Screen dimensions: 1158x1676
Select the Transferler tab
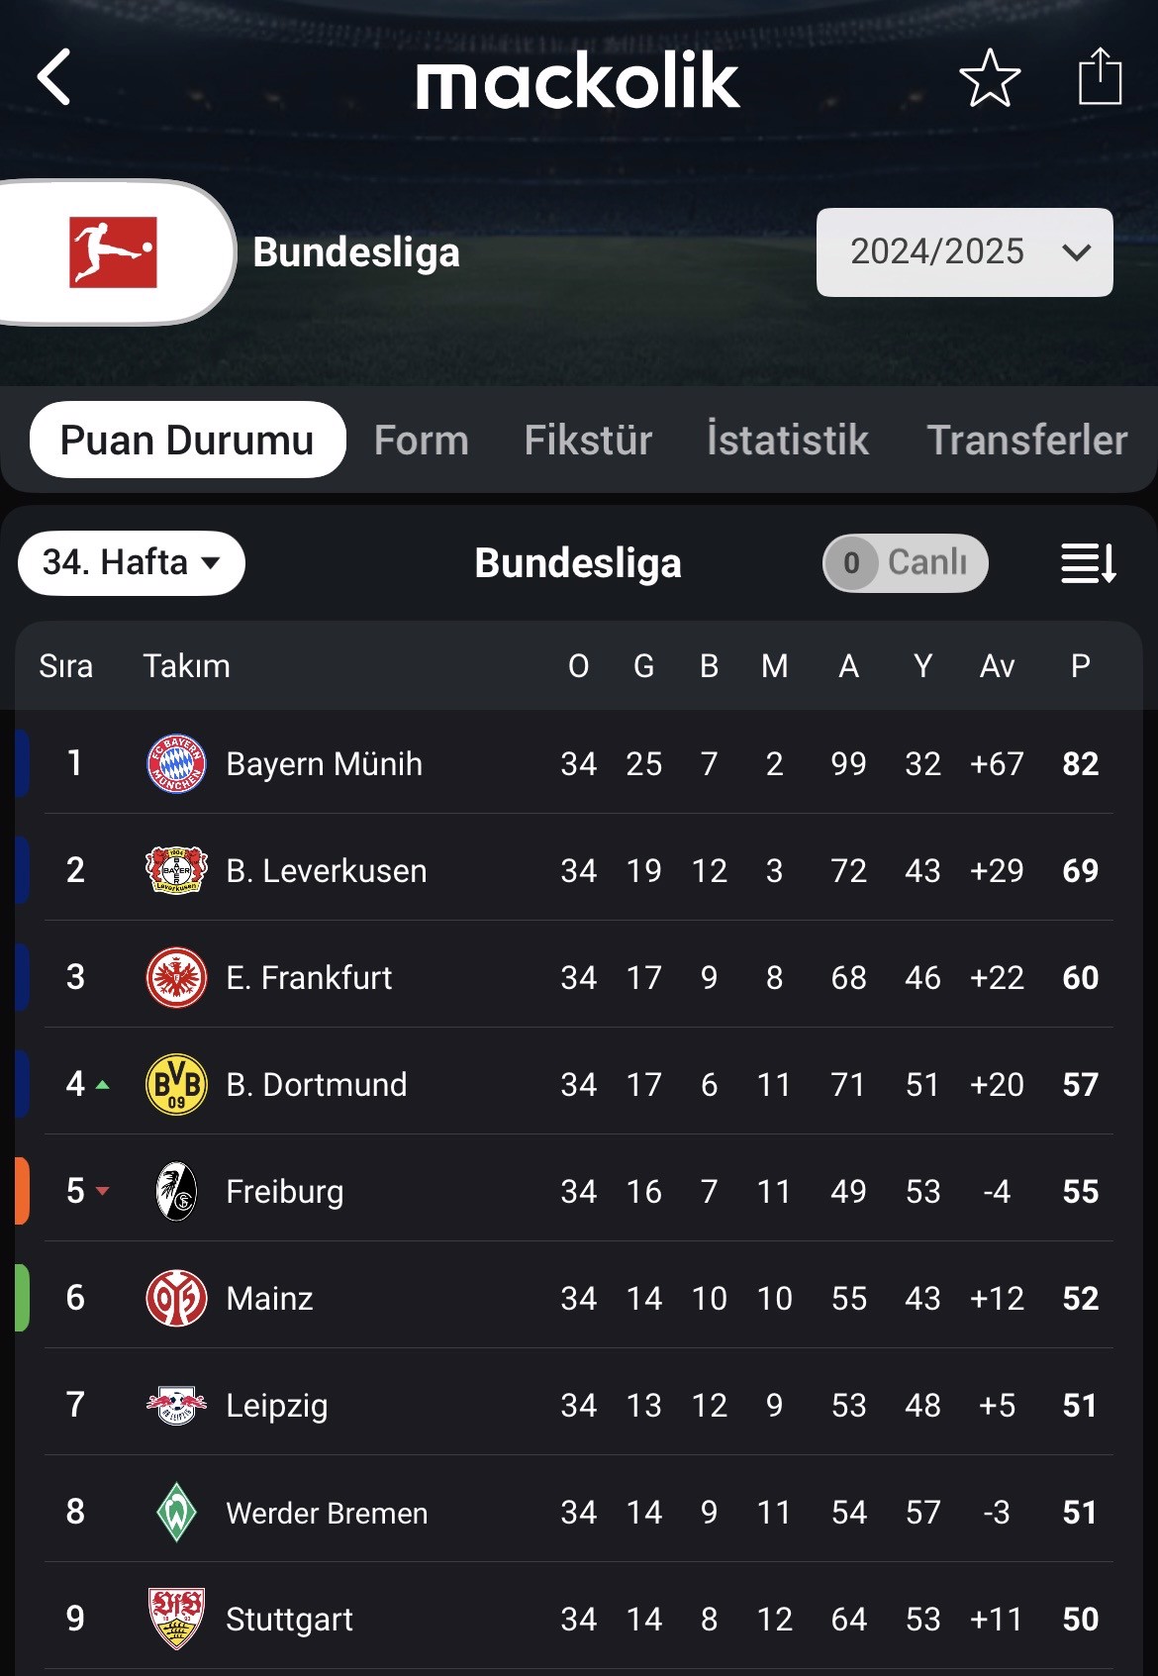[x=1027, y=441]
